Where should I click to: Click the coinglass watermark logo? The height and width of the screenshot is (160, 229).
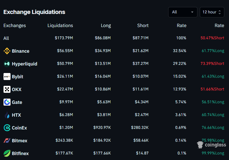point(211,145)
